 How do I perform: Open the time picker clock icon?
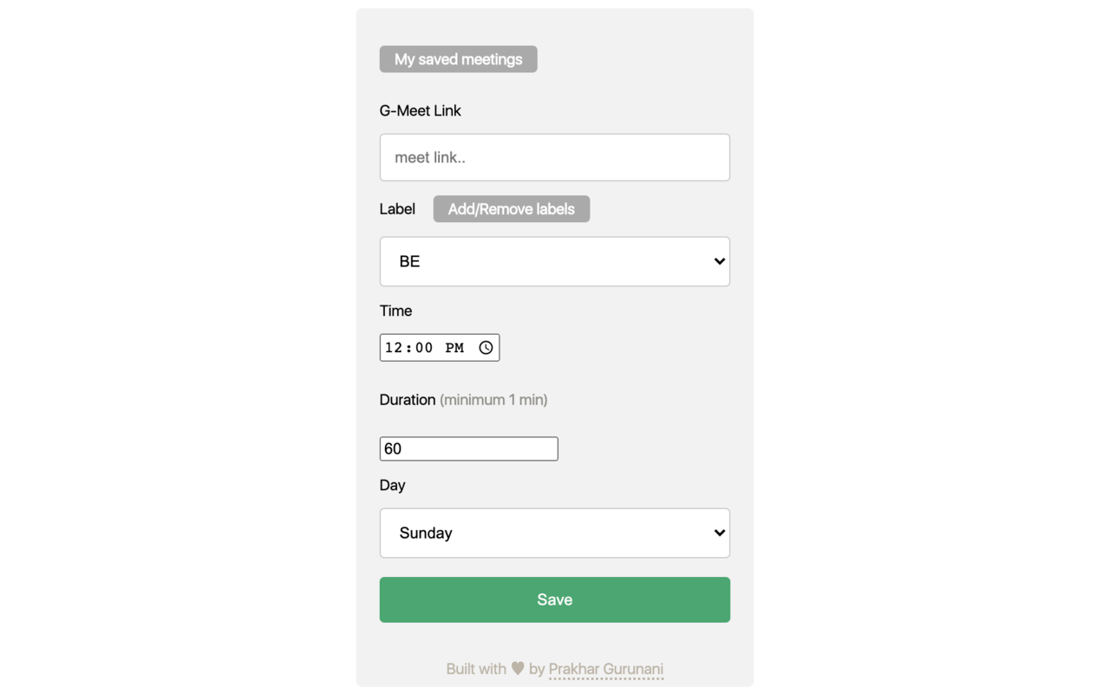(486, 348)
